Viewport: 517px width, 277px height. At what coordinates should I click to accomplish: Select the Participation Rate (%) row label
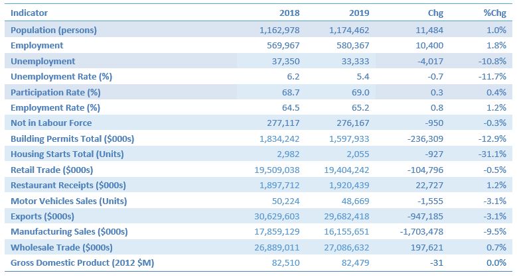55,91
